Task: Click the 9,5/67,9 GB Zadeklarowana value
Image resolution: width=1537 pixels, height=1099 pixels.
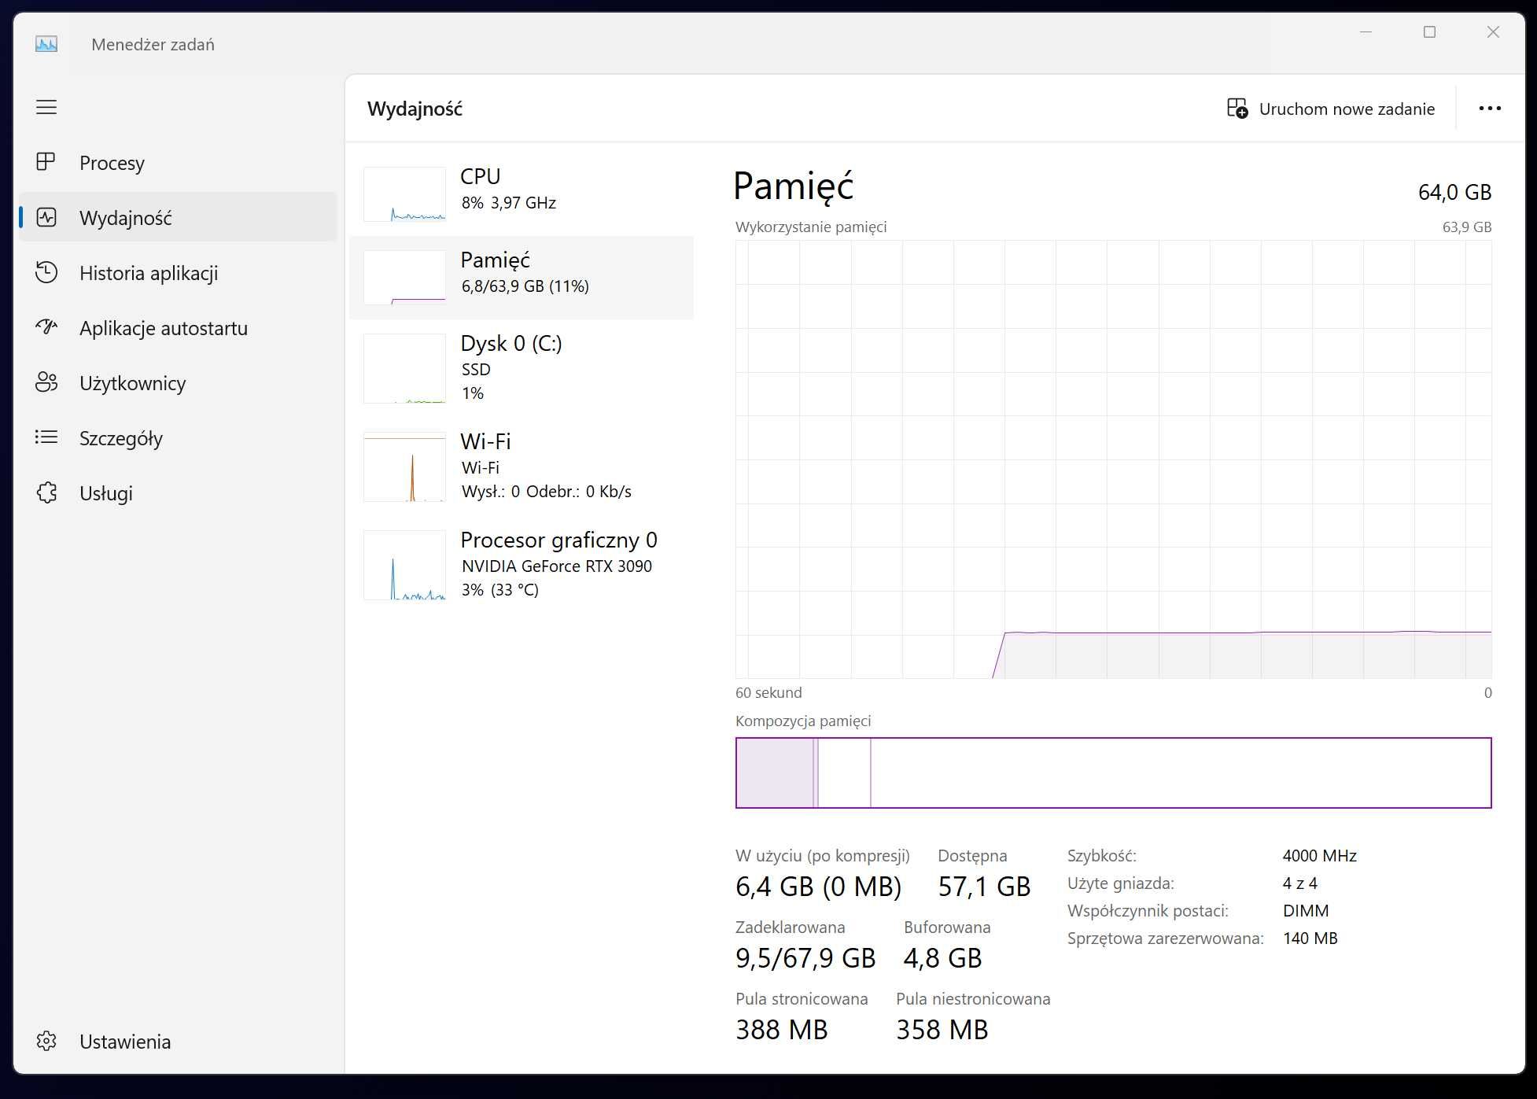Action: click(x=805, y=958)
